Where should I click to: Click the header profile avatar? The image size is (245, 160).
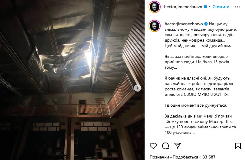[155, 7]
